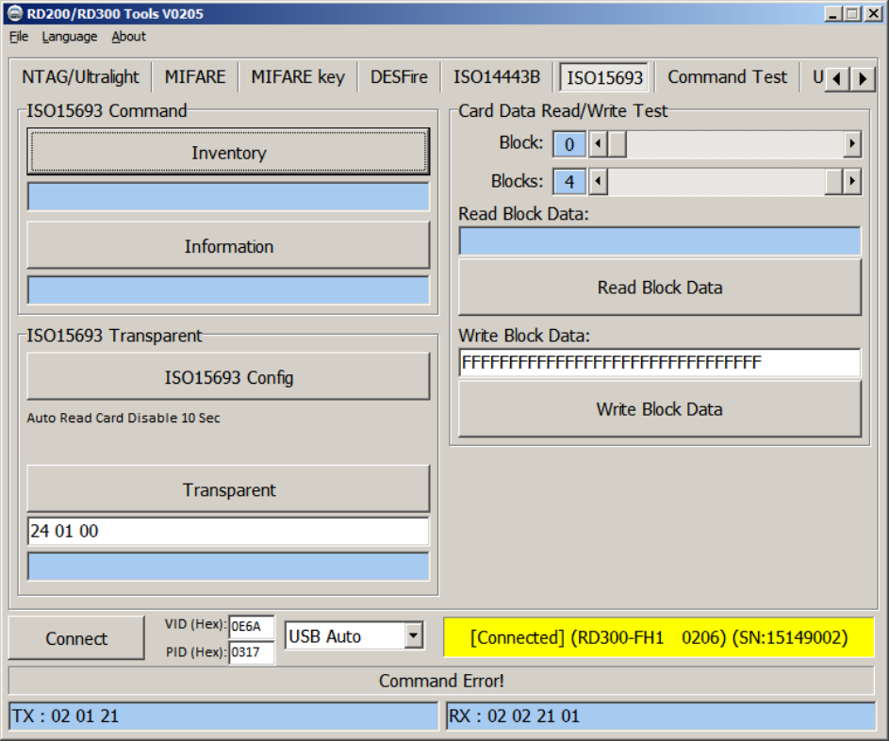889x741 pixels.
Task: Click the app icon in the title bar
Action: pos(15,13)
